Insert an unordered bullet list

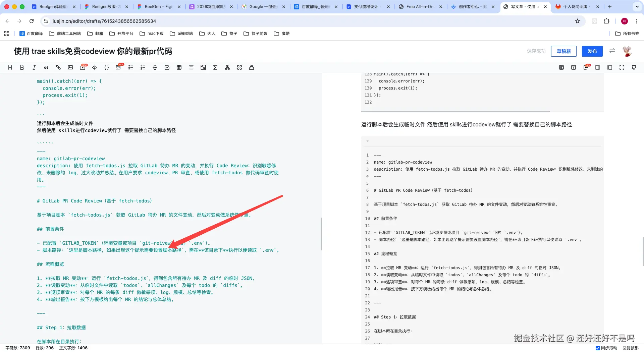click(x=131, y=67)
